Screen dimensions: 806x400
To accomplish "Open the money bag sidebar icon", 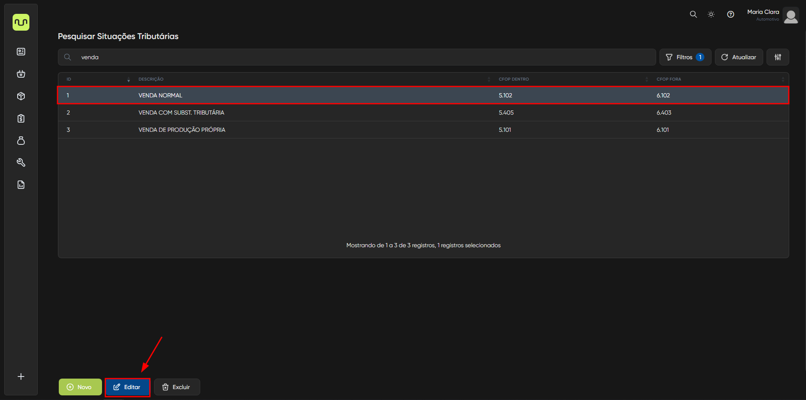I will (21, 141).
